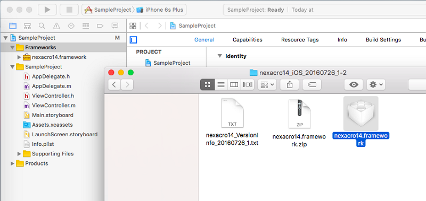Screen dimensions: 426x201
Task: Open the Build Settings tab
Action: click(383, 40)
